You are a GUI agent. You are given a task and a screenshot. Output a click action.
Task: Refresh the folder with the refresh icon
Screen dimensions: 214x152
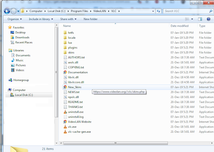[158, 11]
